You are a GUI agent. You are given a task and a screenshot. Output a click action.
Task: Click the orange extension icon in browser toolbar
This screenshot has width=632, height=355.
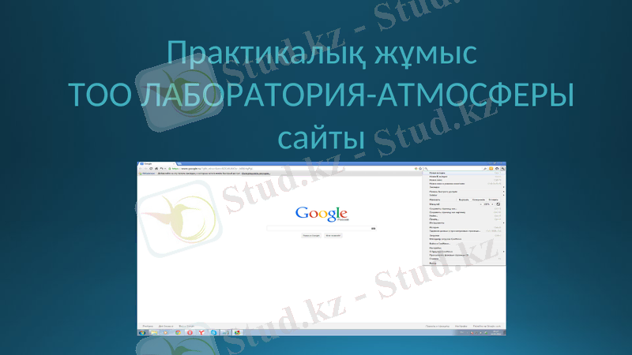tap(491, 169)
